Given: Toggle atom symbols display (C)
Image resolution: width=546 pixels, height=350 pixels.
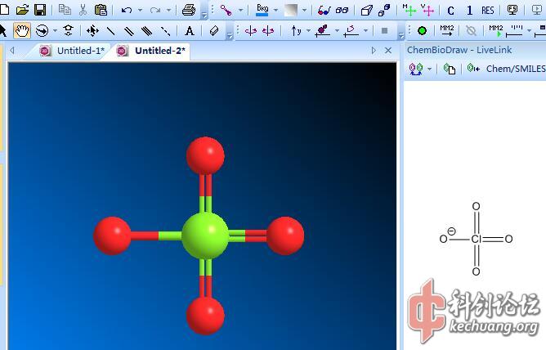Looking at the screenshot, I should [451, 11].
